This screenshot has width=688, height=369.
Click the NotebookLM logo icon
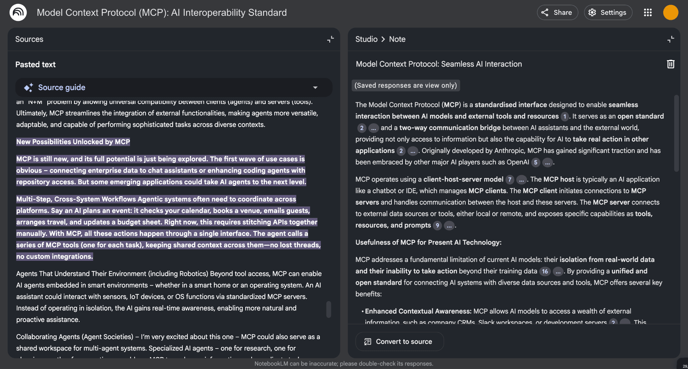click(18, 12)
